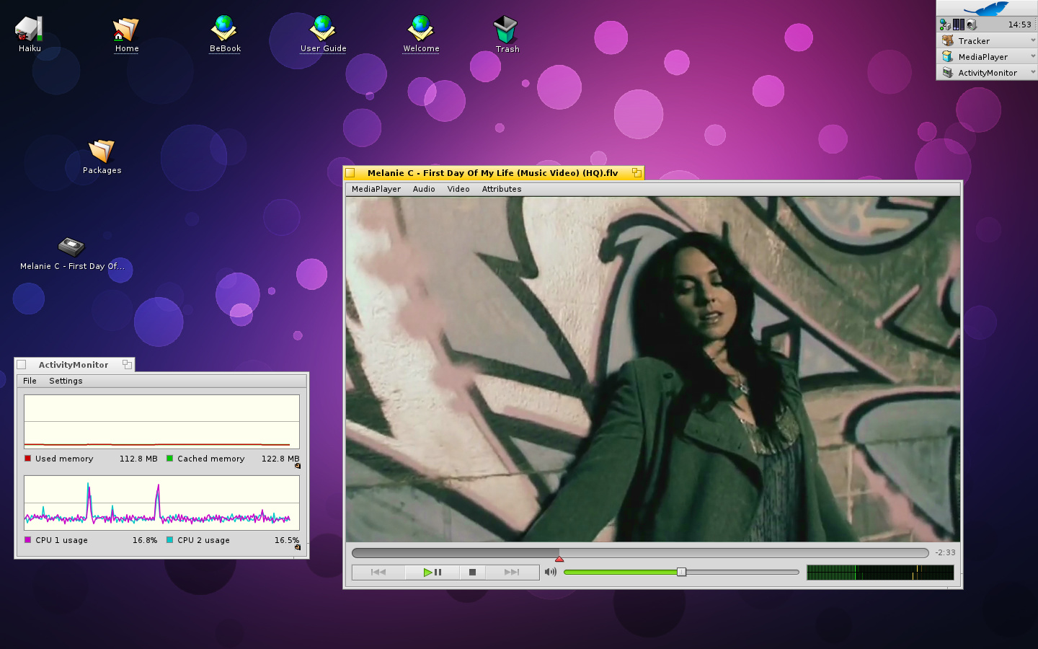Open the Trash icon
This screenshot has width=1038, height=649.
coord(506,30)
